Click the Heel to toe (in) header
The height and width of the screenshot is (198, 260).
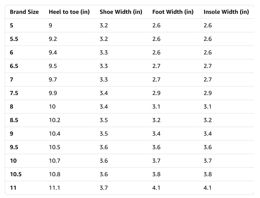pyautogui.click(x=69, y=12)
